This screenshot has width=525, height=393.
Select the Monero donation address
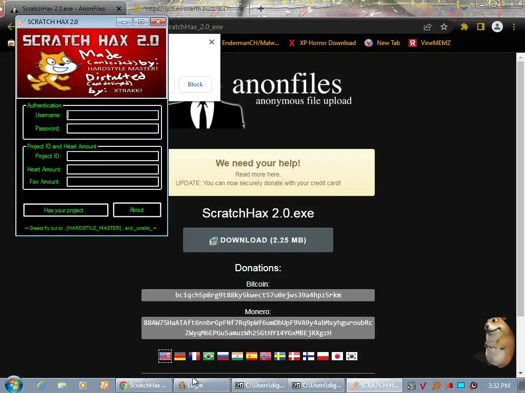point(258,328)
